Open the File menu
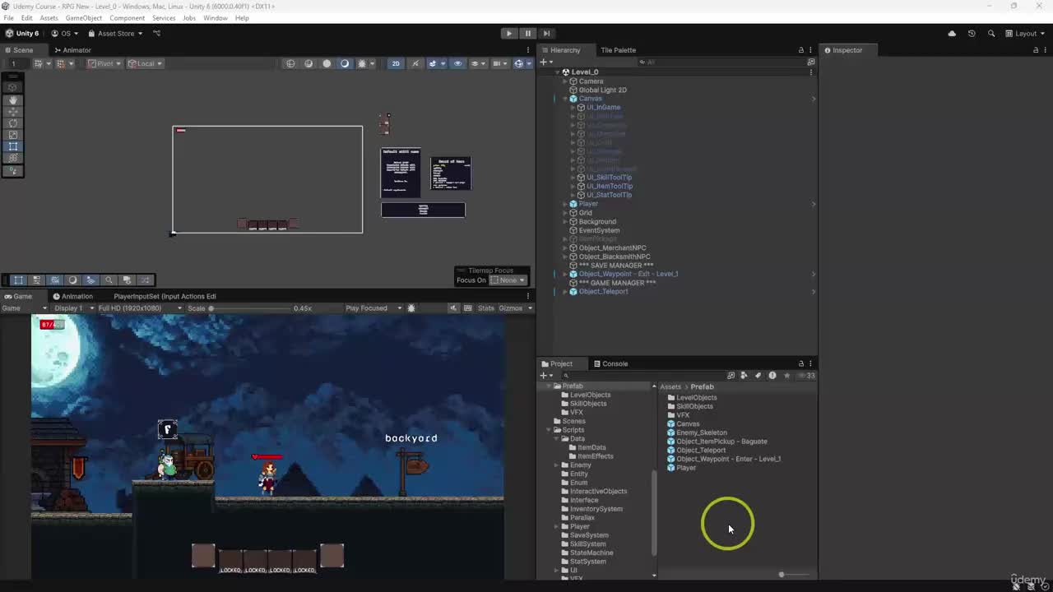Image resolution: width=1053 pixels, height=592 pixels. 8,18
